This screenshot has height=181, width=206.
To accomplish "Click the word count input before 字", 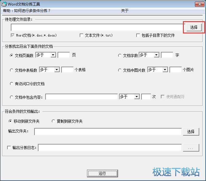I will tap(167, 55).
